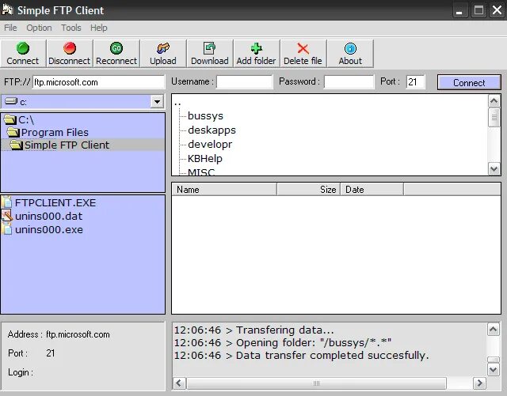Click the unins000.exe file icon

pyautogui.click(x=7, y=229)
